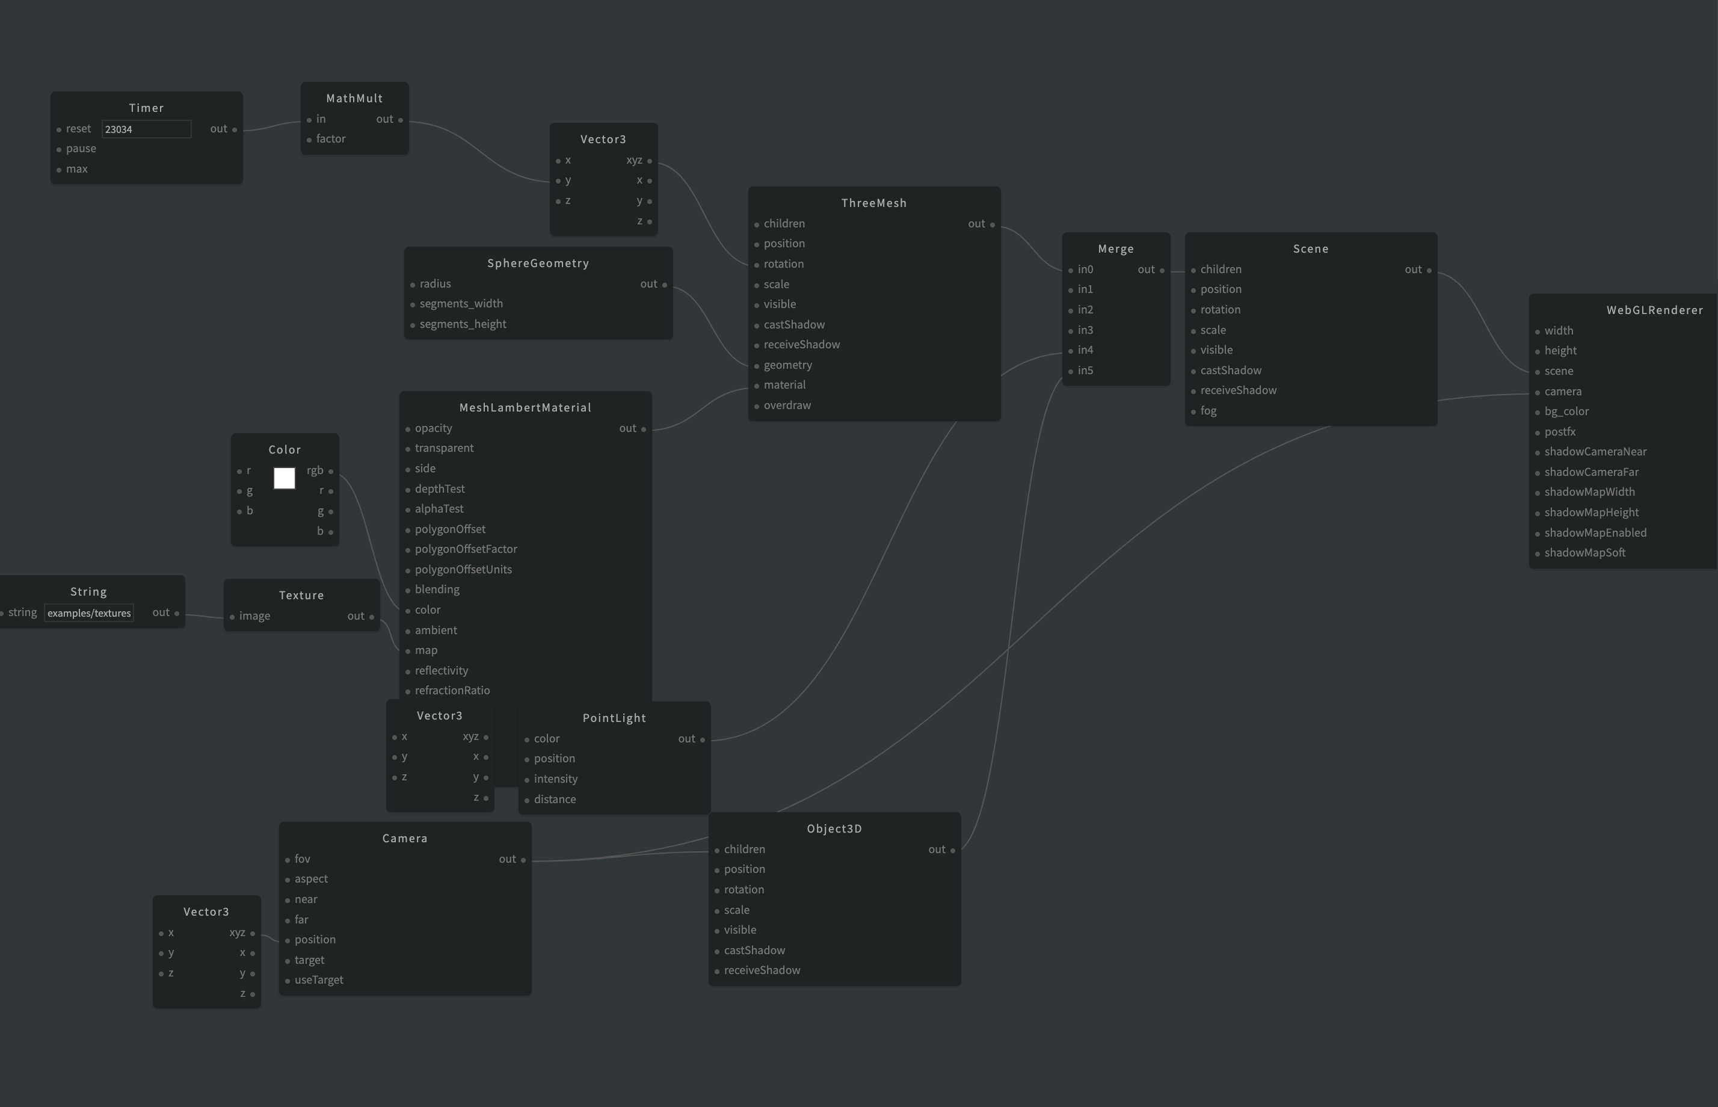Select the ThreeMesh node title
This screenshot has height=1107, width=1718.
click(x=873, y=203)
